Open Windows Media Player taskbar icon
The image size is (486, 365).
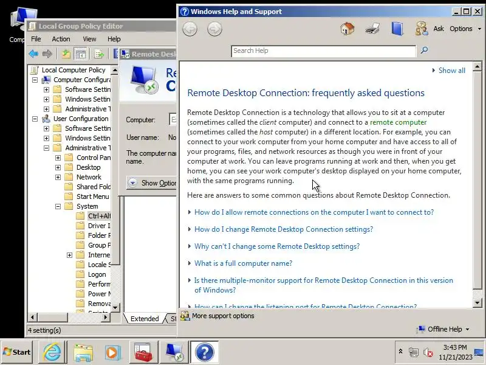[x=112, y=352]
